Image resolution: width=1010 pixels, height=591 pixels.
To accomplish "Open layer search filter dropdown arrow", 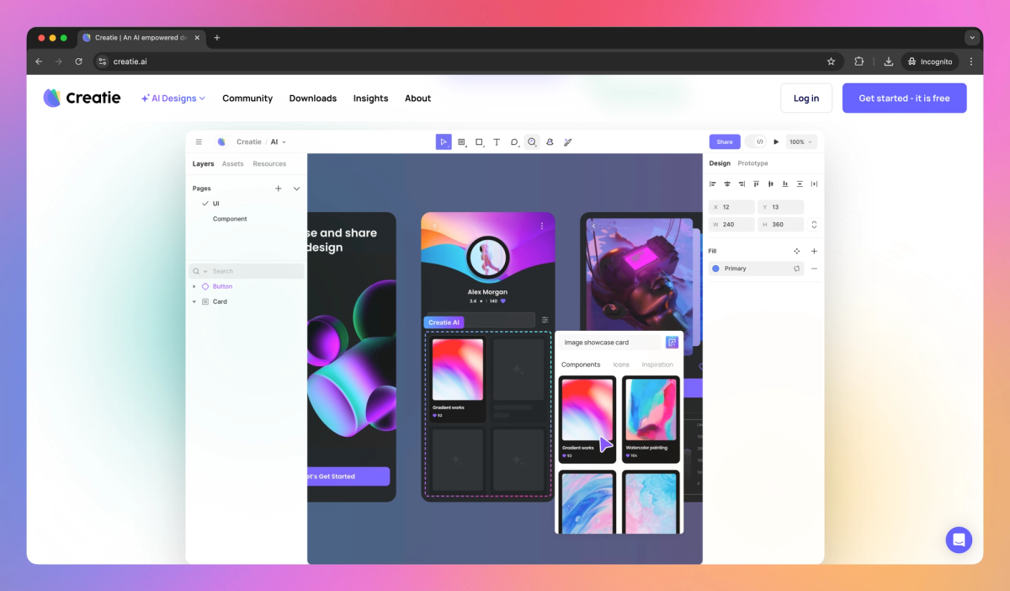I will pos(205,271).
